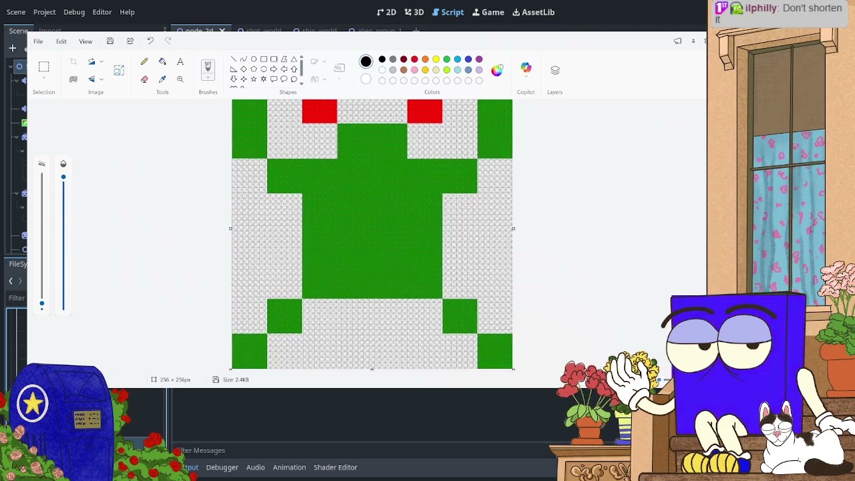Open the Animation bottom panel

289,467
